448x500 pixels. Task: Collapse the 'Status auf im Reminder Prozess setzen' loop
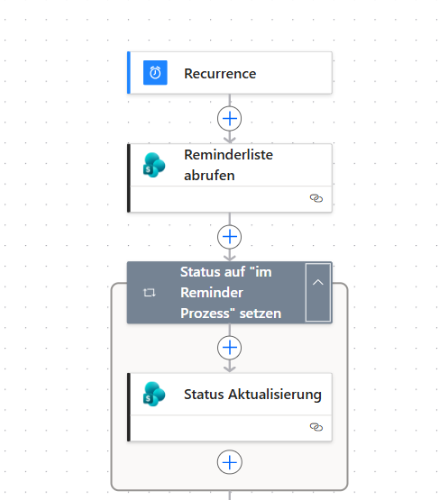318,293
